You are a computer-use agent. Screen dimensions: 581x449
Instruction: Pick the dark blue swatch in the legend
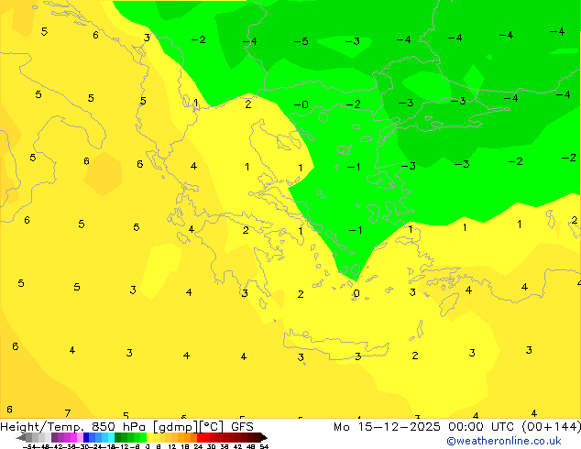pyautogui.click(x=86, y=437)
